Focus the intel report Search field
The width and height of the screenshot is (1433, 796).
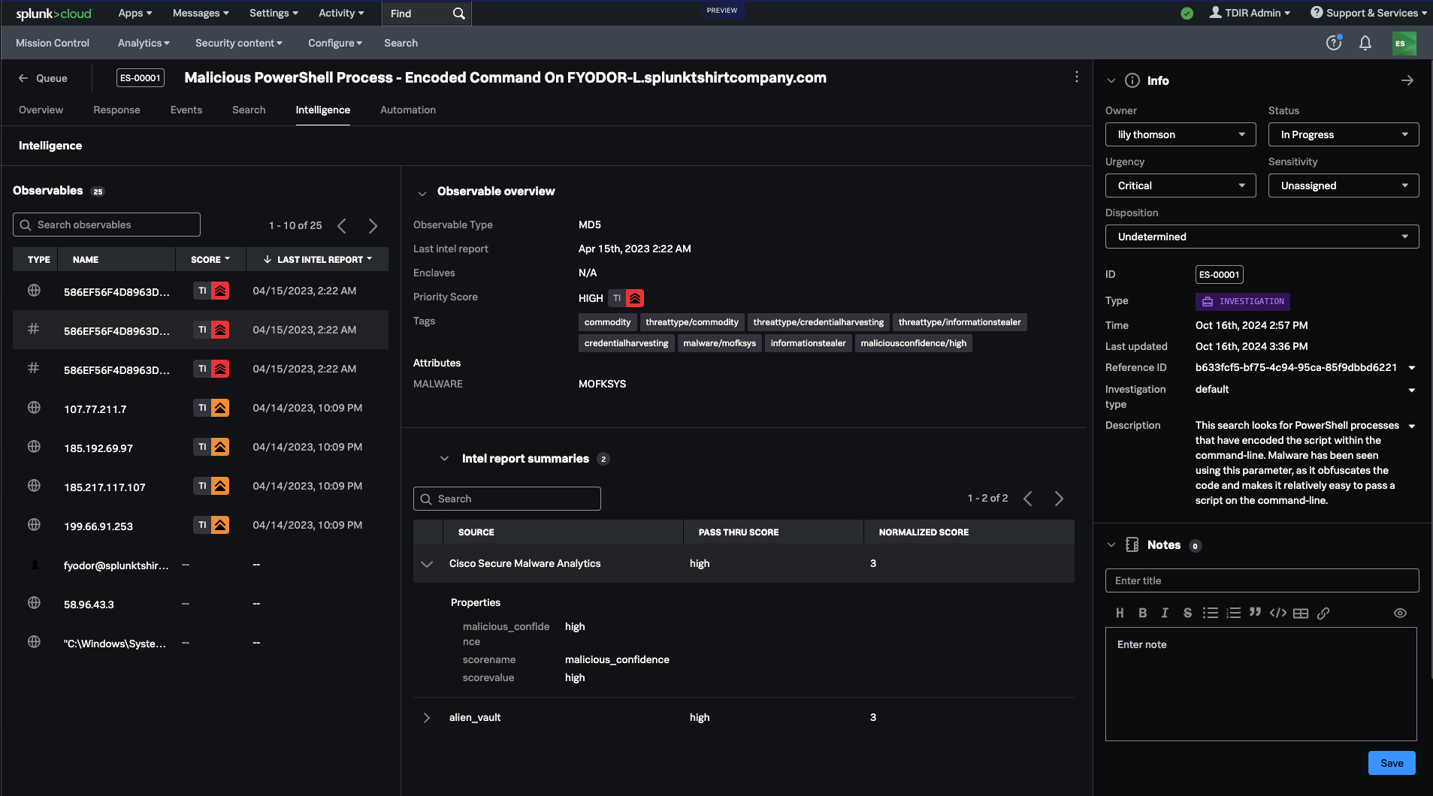(x=507, y=499)
